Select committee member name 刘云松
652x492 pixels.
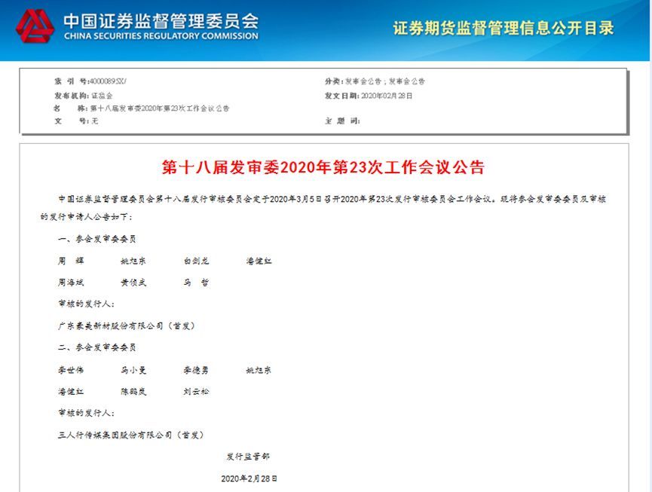(x=196, y=392)
